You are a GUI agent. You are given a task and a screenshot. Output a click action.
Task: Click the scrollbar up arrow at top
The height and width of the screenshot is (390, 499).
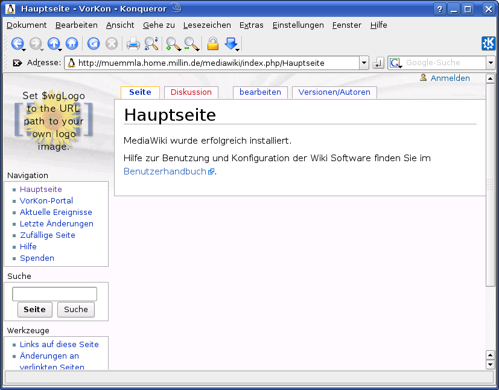[490, 78]
